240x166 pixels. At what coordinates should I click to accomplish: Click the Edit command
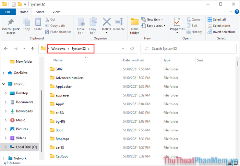[x=192, y=26]
